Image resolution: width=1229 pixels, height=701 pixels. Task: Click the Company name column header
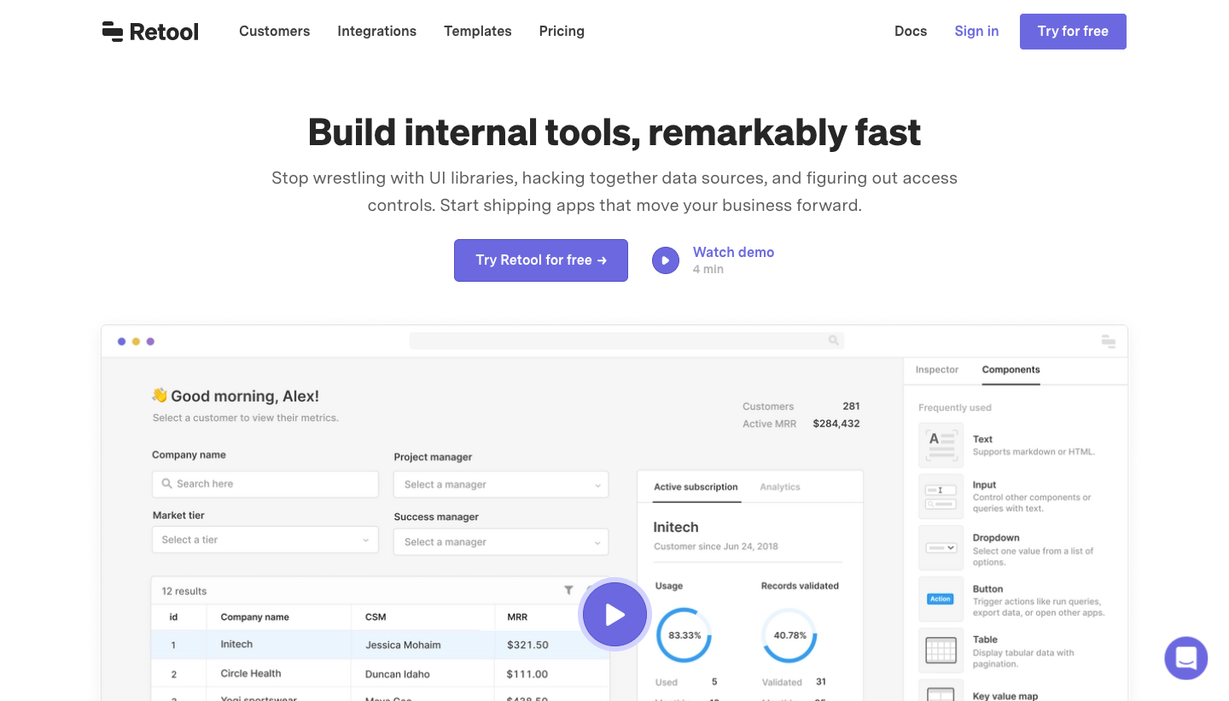click(254, 616)
